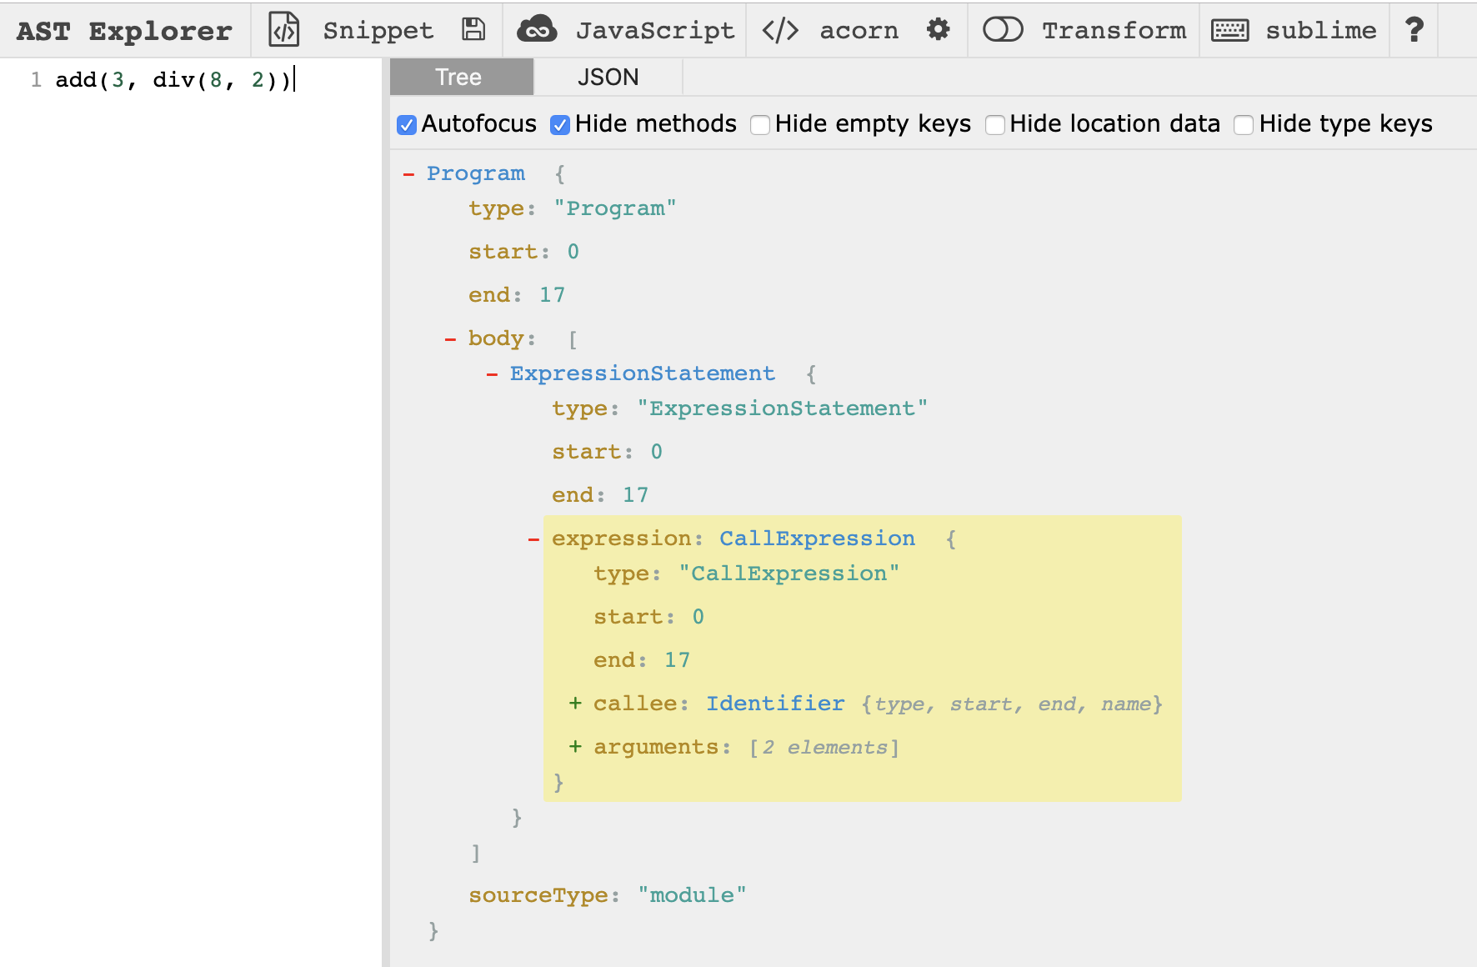This screenshot has height=967, width=1477.
Task: Uncheck the Autofocus checkbox
Action: coord(407,125)
